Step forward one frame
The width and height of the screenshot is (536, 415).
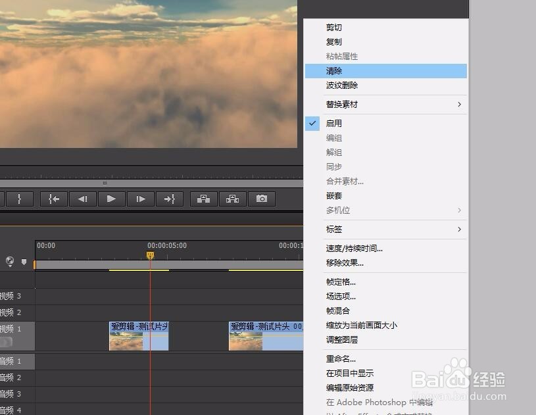141,199
